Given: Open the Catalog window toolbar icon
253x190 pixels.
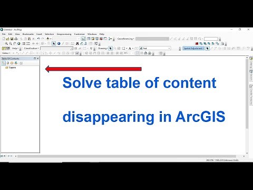Looking at the screenshot, I should pos(93,39).
